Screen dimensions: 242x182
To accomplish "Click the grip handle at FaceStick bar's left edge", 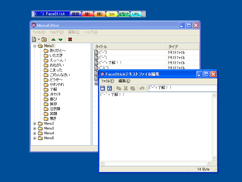I will (x=33, y=14).
